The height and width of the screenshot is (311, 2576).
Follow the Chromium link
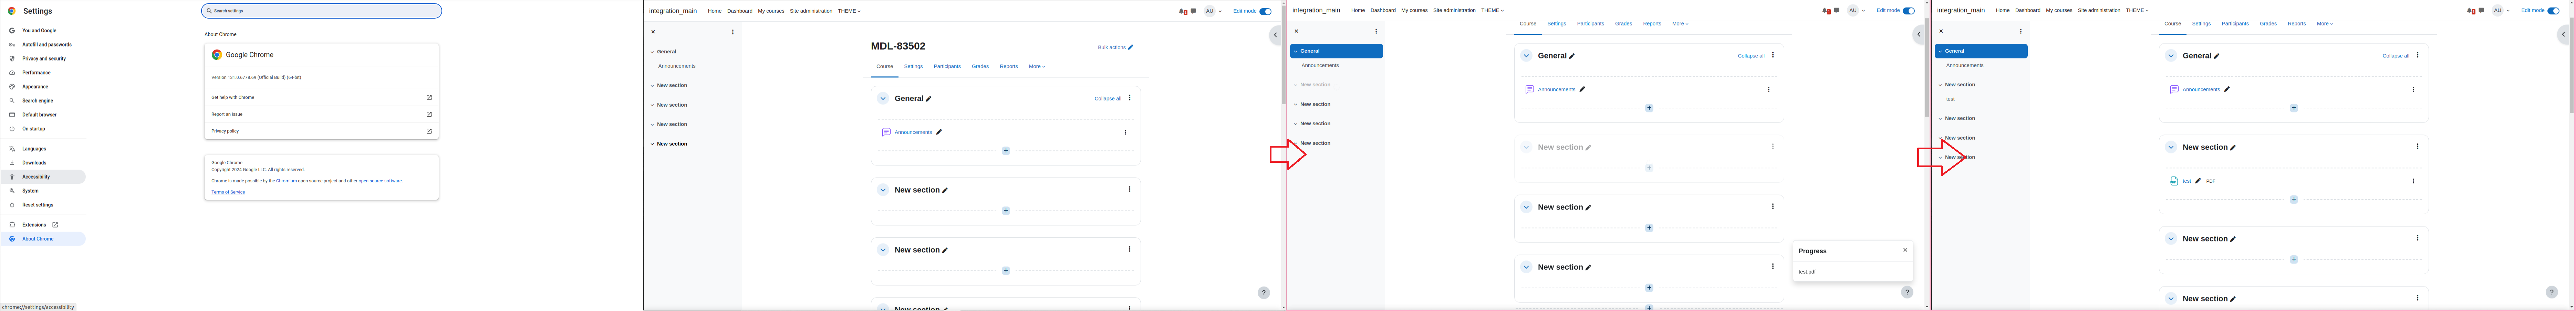coord(286,181)
